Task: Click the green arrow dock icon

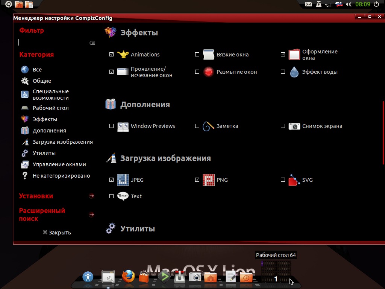Action: pos(164,277)
